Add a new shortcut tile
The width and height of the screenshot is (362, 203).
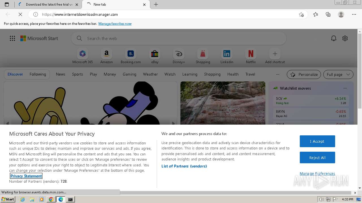click(275, 56)
